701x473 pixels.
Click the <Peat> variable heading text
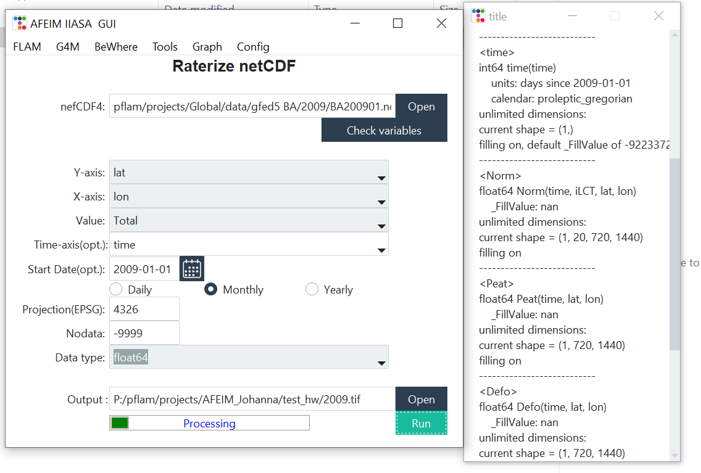[497, 284]
